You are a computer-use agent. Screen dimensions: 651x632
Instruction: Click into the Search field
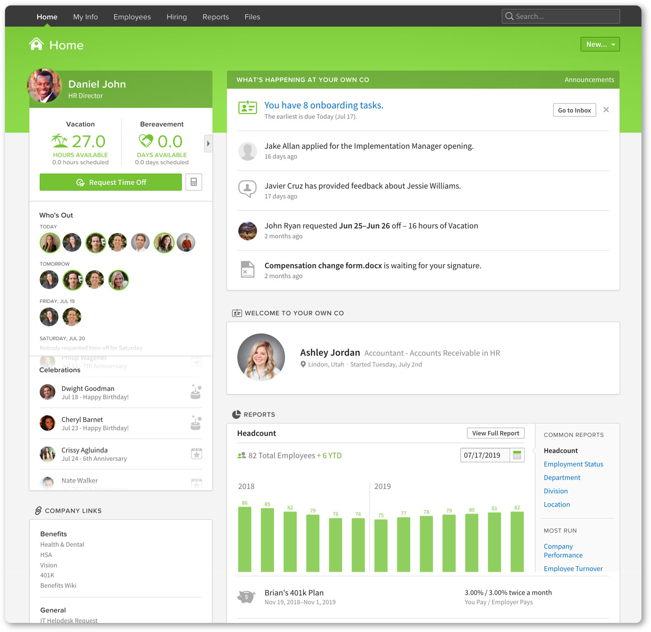[x=561, y=16]
